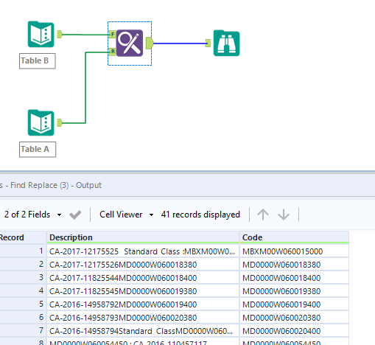
Task: Select the Find Replace tool icon
Action: coord(130,43)
